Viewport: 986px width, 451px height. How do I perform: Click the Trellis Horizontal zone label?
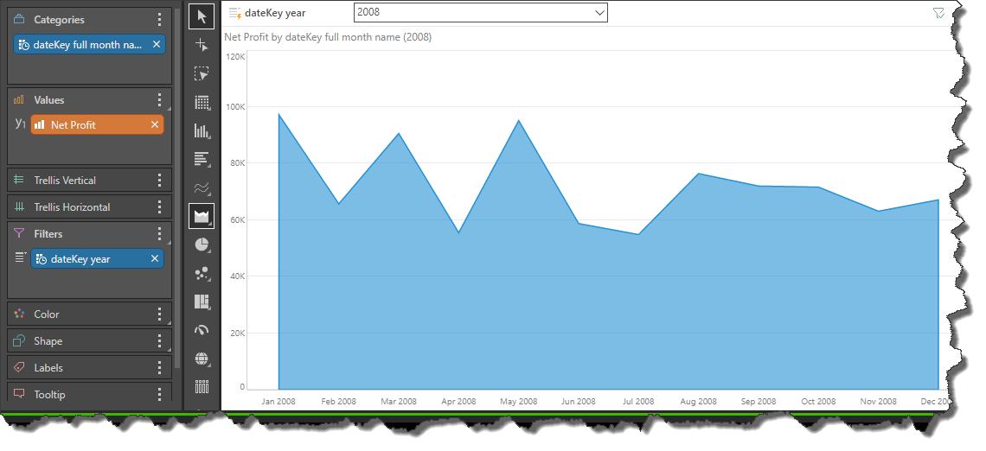click(x=72, y=206)
